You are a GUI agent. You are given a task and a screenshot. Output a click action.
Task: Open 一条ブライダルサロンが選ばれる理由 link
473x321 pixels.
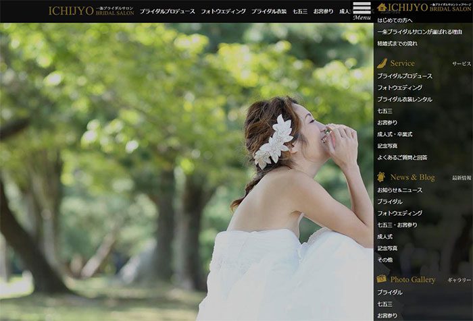pyautogui.click(x=420, y=32)
